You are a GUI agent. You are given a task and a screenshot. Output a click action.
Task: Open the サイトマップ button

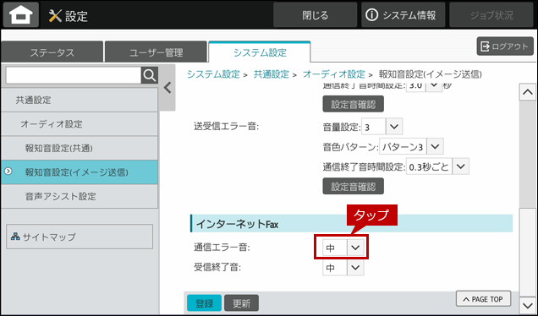click(80, 237)
